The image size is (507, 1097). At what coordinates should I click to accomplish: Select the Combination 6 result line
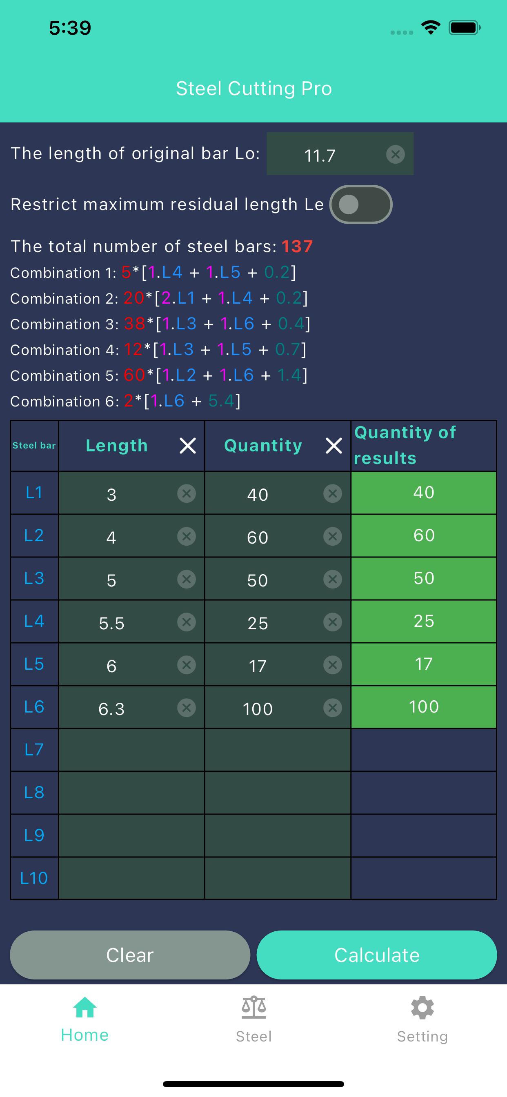[126, 401]
